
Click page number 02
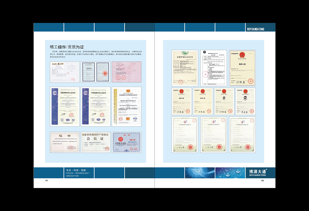(x=262, y=181)
